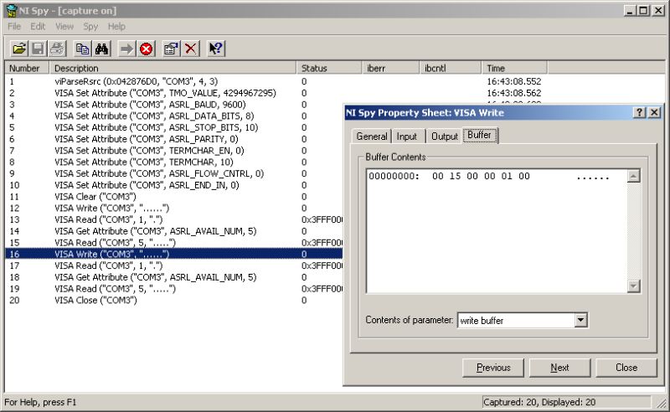Viewport: 670px width, 412px height.
Task: Click the Previous button
Action: (493, 368)
